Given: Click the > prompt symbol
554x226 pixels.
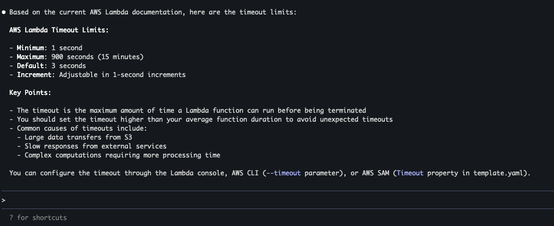Looking at the screenshot, I should (3, 200).
